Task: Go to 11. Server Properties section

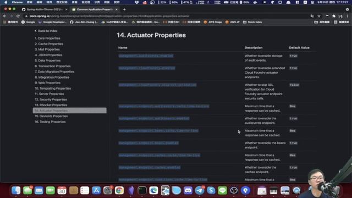Action: 50,94
